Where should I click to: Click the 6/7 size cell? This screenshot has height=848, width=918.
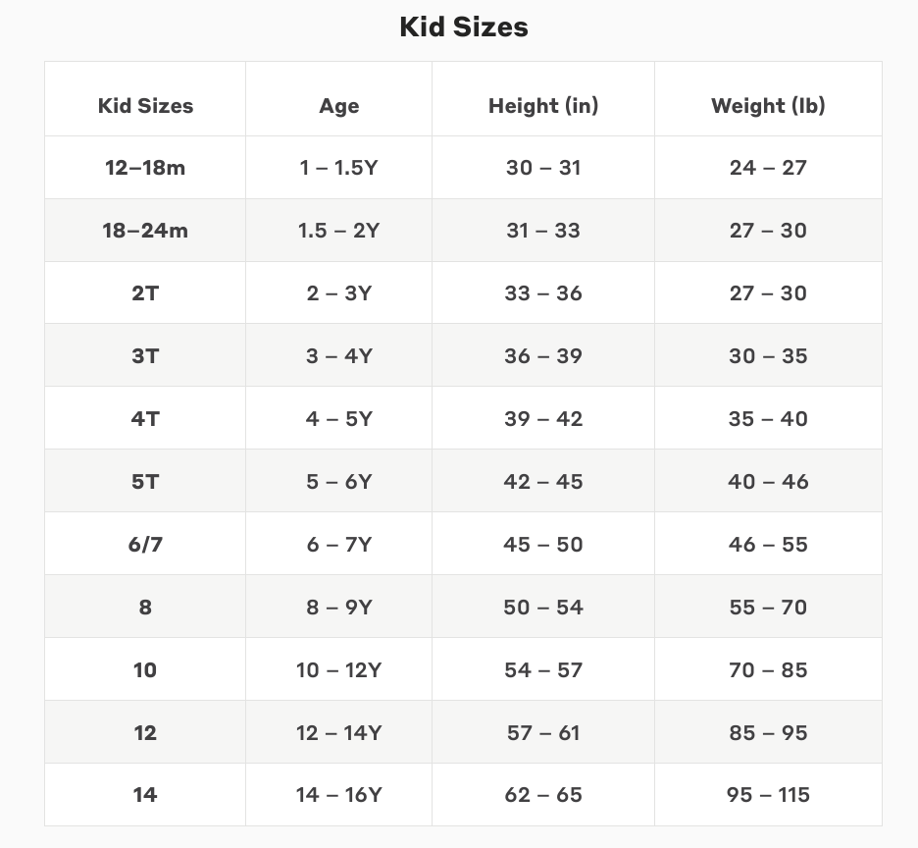145,545
